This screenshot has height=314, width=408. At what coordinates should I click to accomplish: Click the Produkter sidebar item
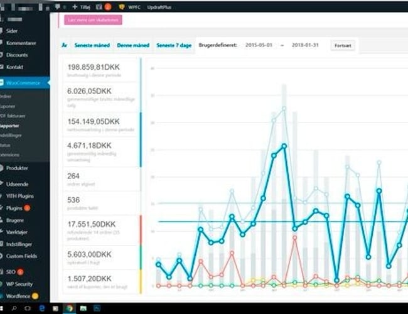tap(17, 168)
